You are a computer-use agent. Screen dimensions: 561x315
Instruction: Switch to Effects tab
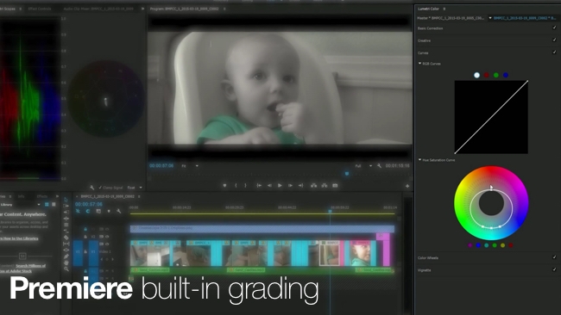(42, 196)
